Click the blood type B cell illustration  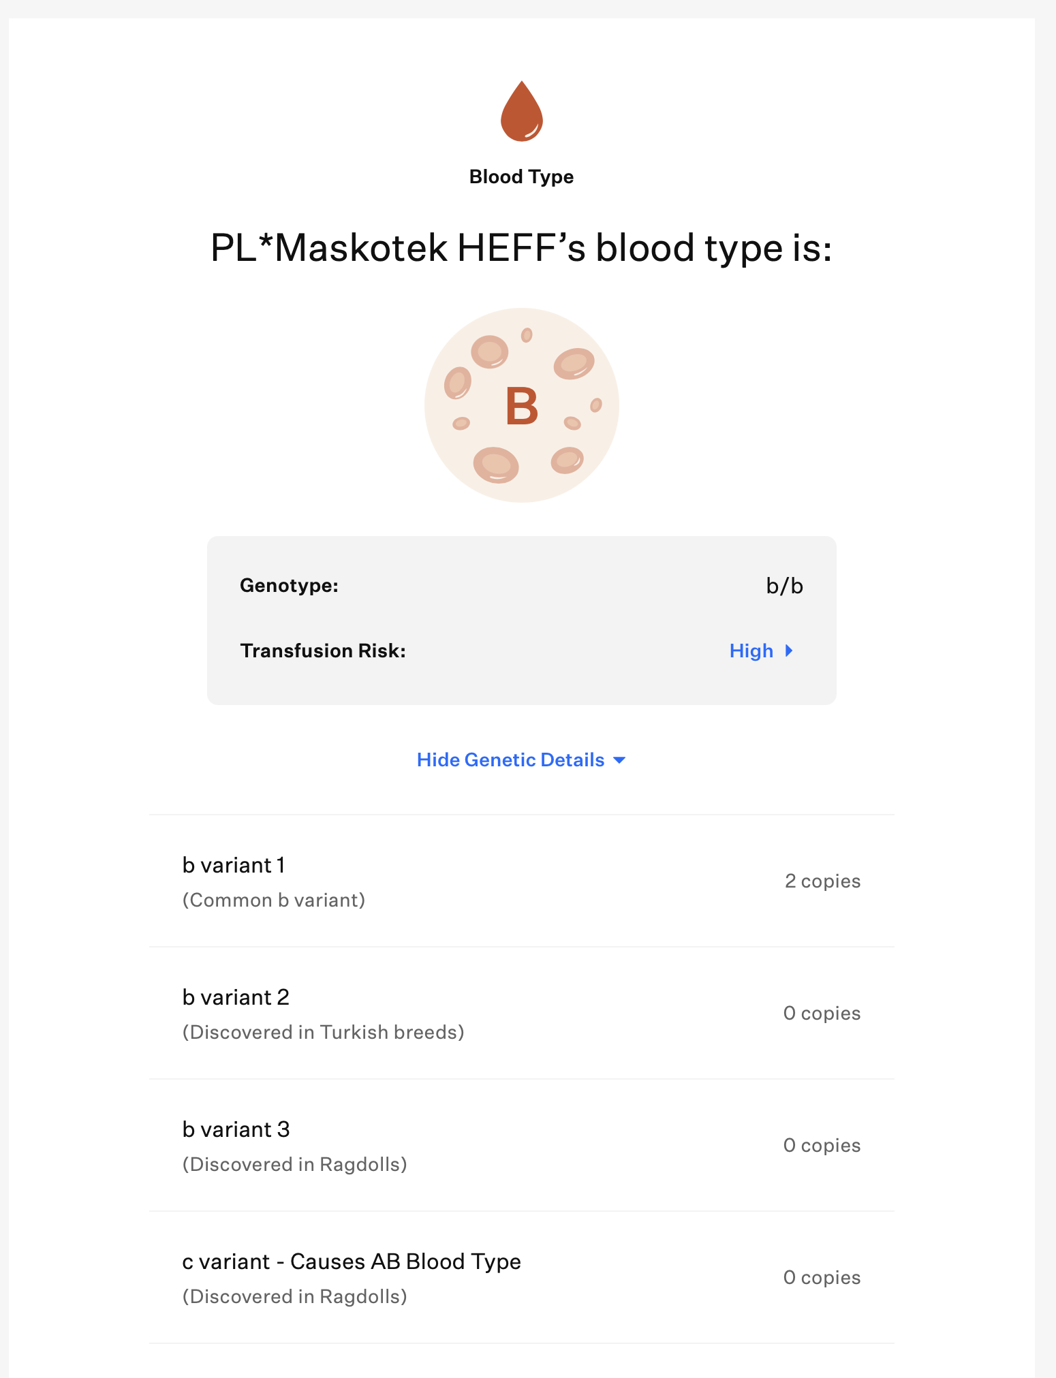[x=521, y=405]
